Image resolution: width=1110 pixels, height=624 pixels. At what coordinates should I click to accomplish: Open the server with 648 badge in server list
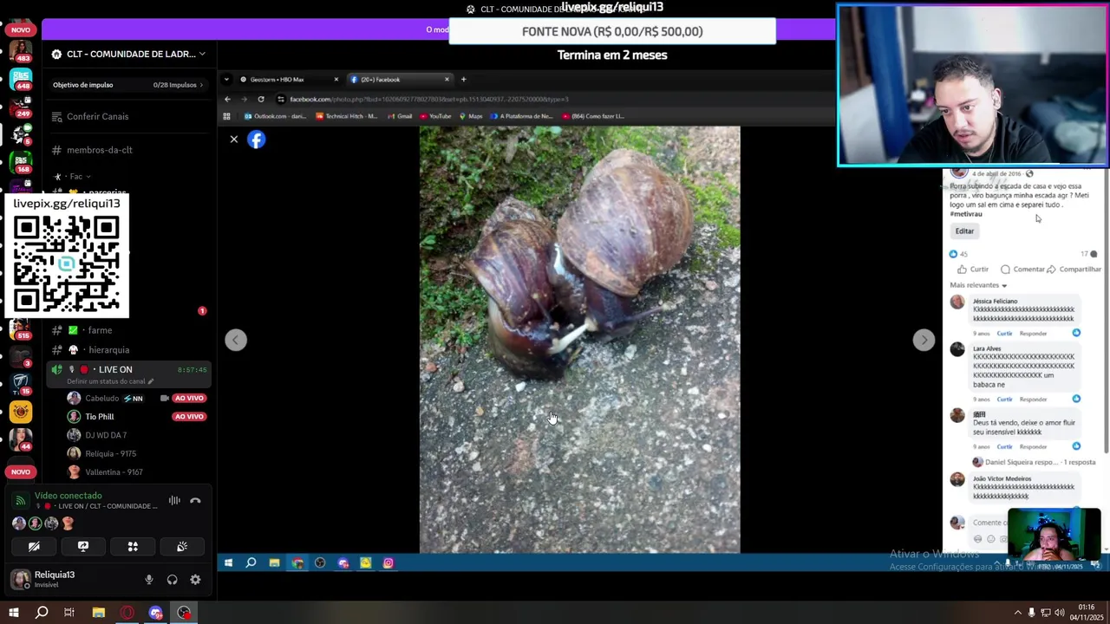(x=21, y=80)
